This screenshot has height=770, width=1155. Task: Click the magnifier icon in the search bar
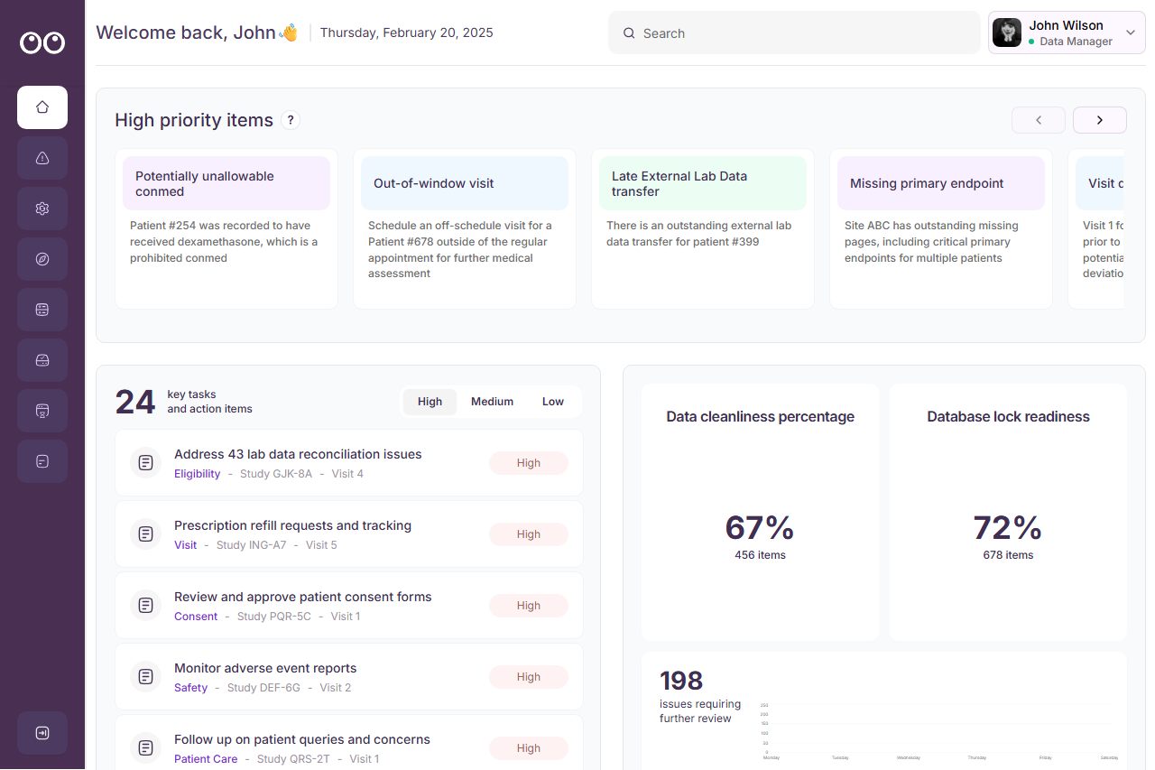[x=629, y=33]
